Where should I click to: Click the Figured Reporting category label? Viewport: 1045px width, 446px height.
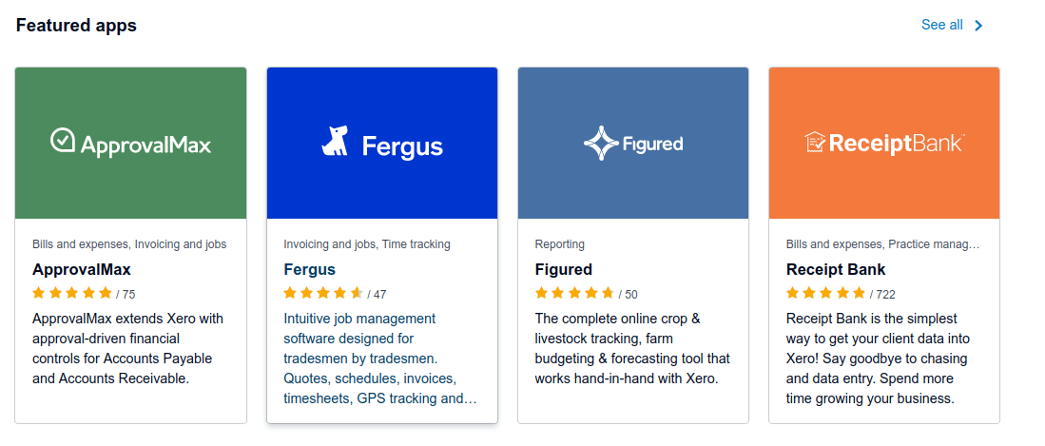tap(560, 244)
